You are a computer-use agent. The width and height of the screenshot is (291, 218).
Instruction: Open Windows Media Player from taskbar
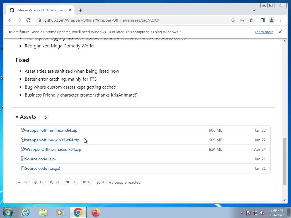[60, 212]
